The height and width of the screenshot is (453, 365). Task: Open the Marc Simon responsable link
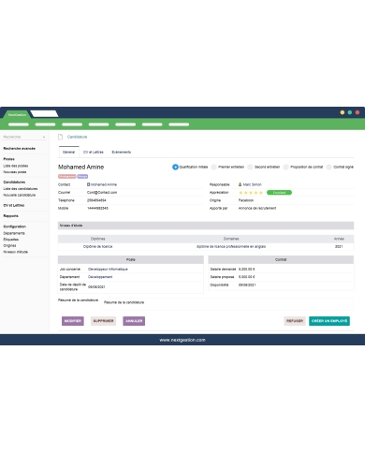click(x=252, y=184)
